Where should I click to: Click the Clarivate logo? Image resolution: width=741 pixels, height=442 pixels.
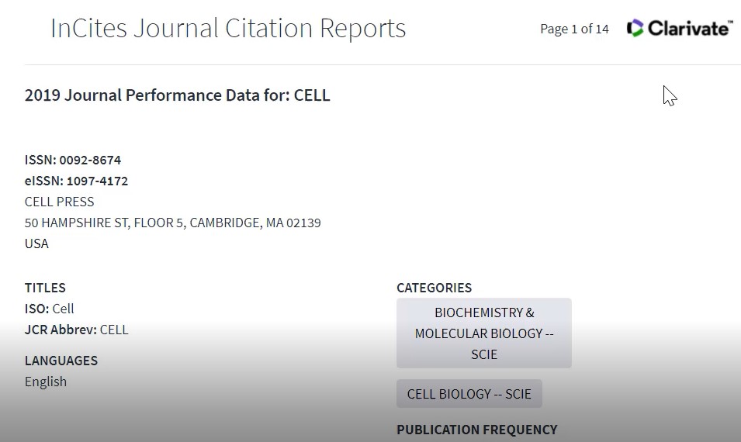(680, 29)
